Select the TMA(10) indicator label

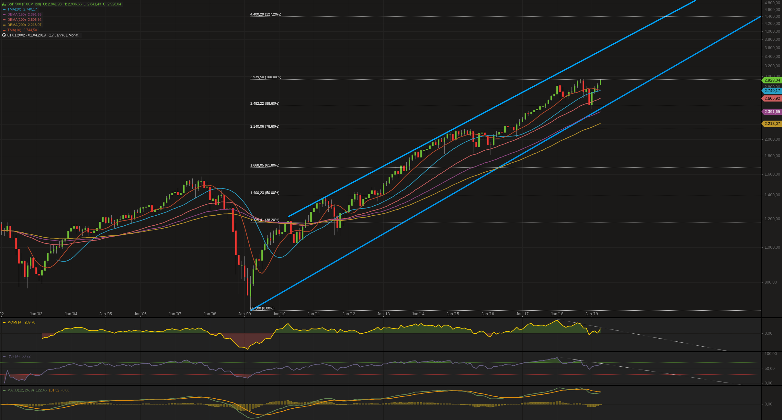[14, 30]
